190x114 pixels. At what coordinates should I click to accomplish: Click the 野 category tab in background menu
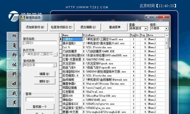(13, 74)
